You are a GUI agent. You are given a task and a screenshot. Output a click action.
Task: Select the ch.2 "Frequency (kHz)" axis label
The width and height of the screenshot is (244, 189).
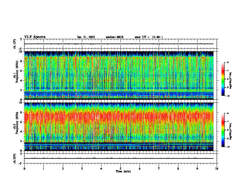coord(17,123)
